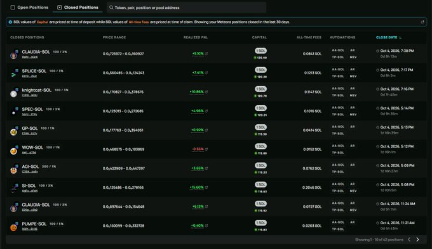Click the -0.55% realized PNL value
The height and width of the screenshot is (249, 432).
(x=198, y=150)
